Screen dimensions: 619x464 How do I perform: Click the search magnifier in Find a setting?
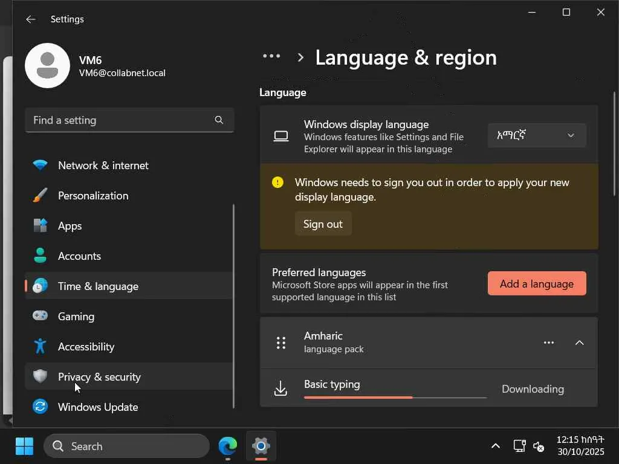(x=219, y=120)
